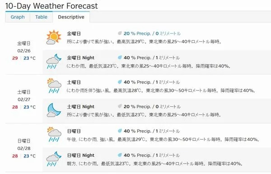Click the blue raindrop icon beside 金曜日 Night precip
The width and height of the screenshot is (271, 174).
(120, 57)
